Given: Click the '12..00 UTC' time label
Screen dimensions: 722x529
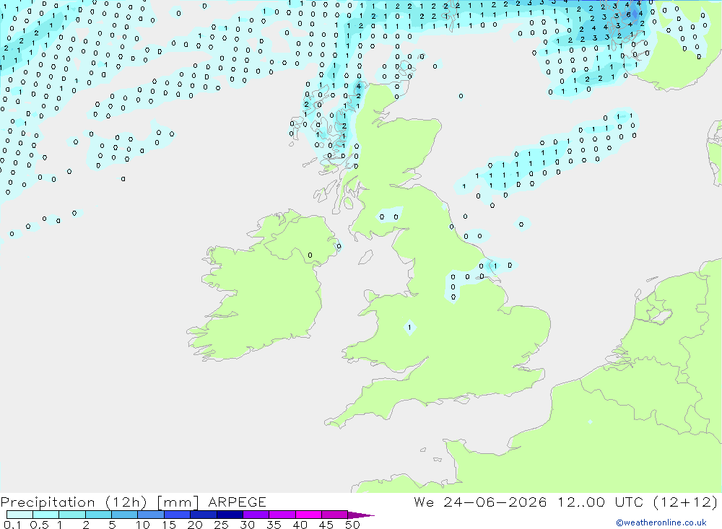Looking at the screenshot, I should (600, 502).
